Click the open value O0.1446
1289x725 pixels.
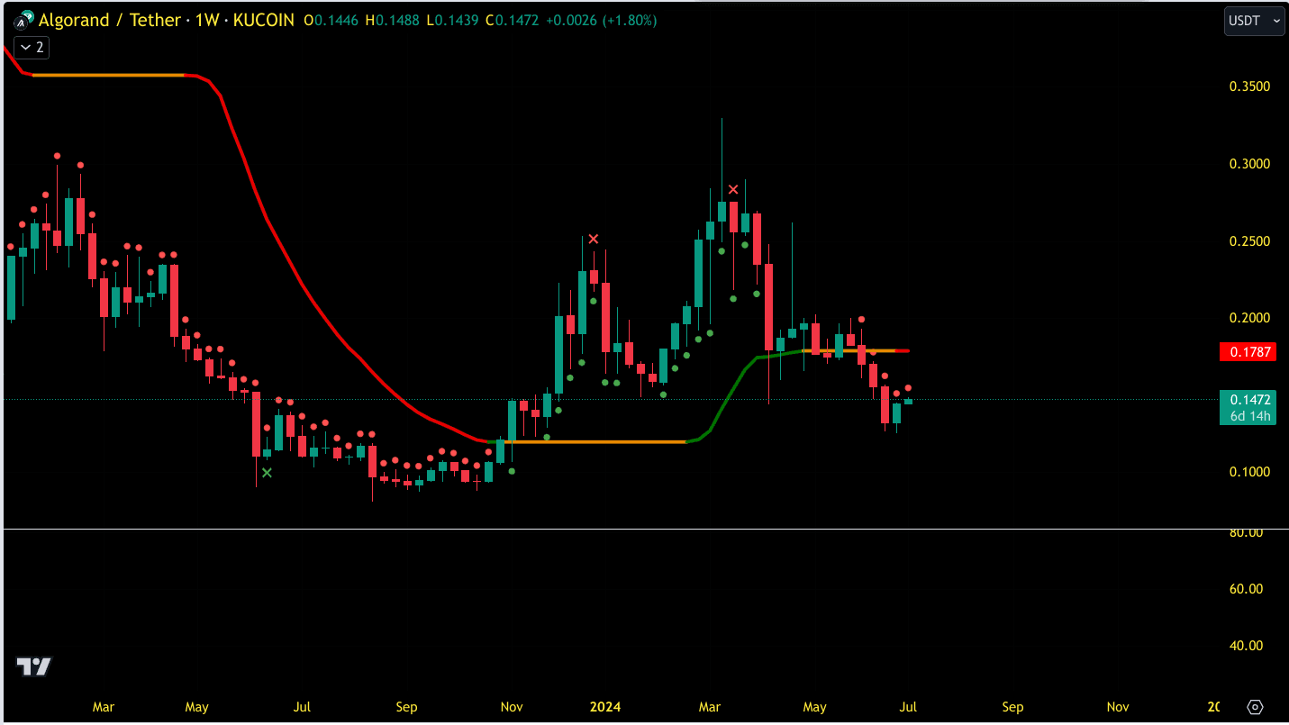pyautogui.click(x=331, y=20)
